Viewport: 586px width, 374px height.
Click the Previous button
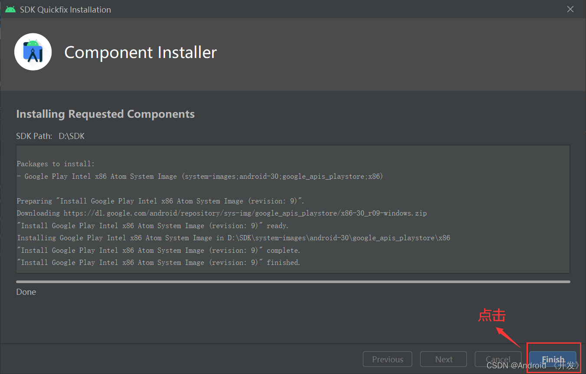387,359
